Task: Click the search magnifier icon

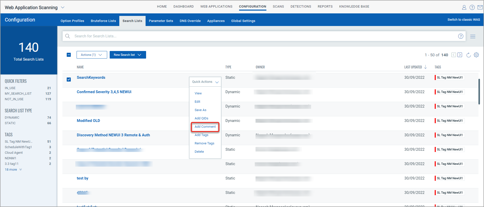Action: click(x=67, y=36)
